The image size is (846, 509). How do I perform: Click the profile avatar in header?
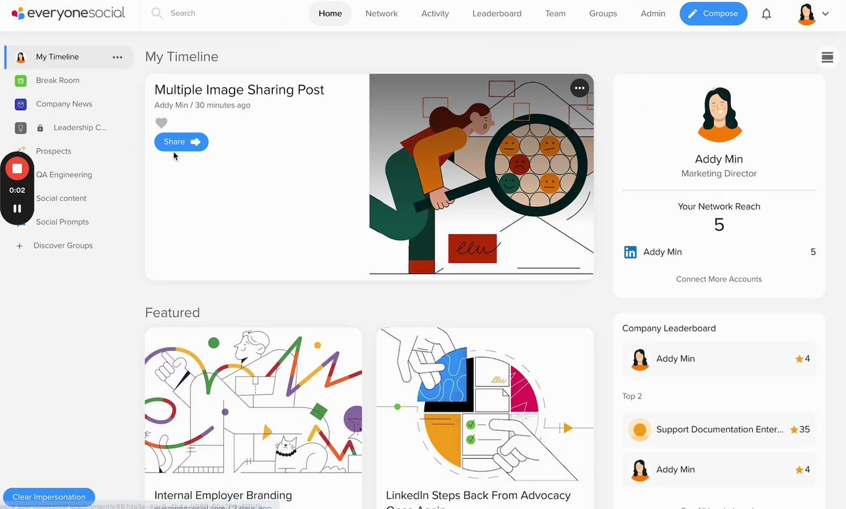pyautogui.click(x=806, y=14)
